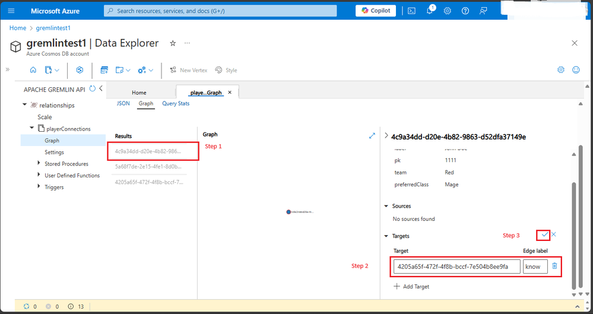Switch to JSON view
Screen dimensions: 593x314
pyautogui.click(x=123, y=103)
